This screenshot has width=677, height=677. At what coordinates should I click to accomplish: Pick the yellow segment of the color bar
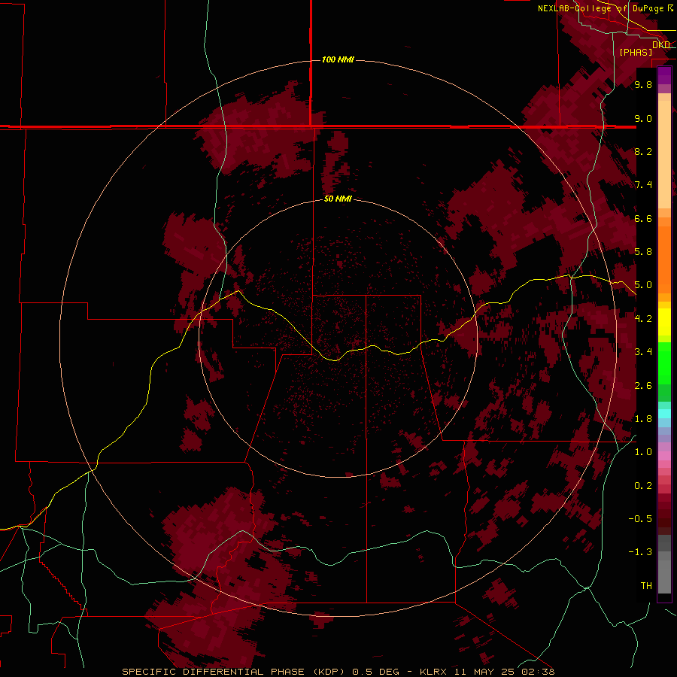pyautogui.click(x=664, y=322)
